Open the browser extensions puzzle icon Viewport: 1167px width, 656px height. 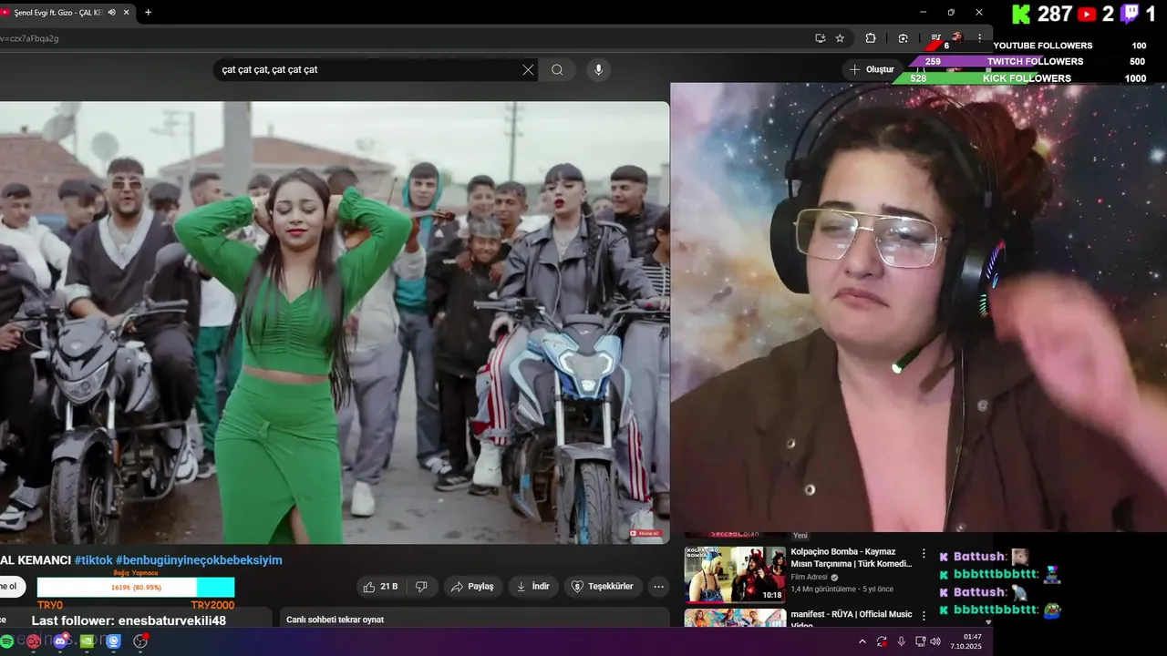(x=870, y=38)
